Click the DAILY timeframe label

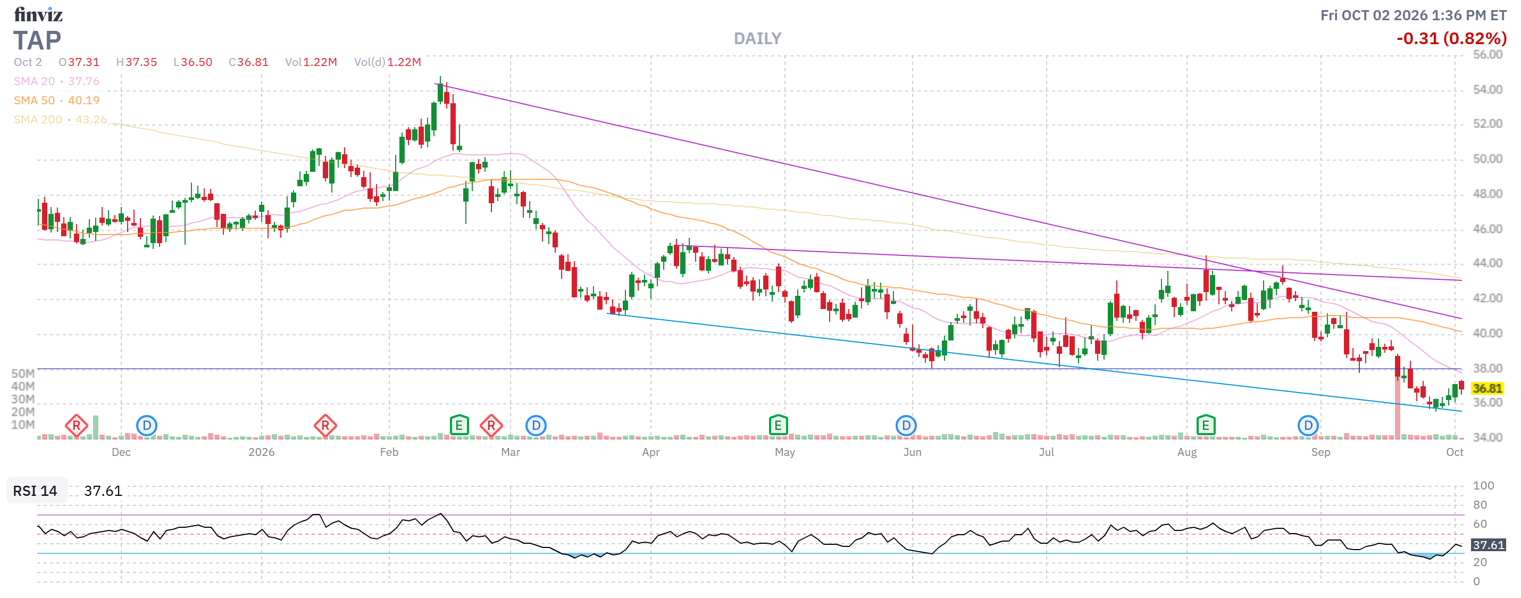757,38
